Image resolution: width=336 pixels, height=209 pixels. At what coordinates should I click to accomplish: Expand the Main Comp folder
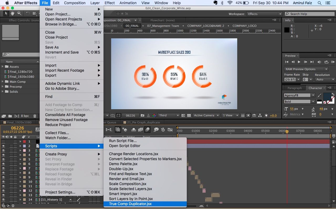click(3, 82)
